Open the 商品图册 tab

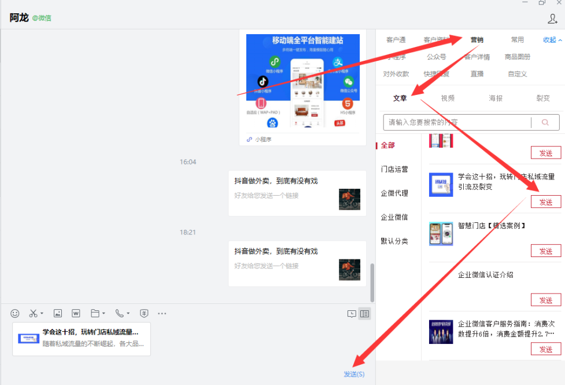click(x=518, y=57)
